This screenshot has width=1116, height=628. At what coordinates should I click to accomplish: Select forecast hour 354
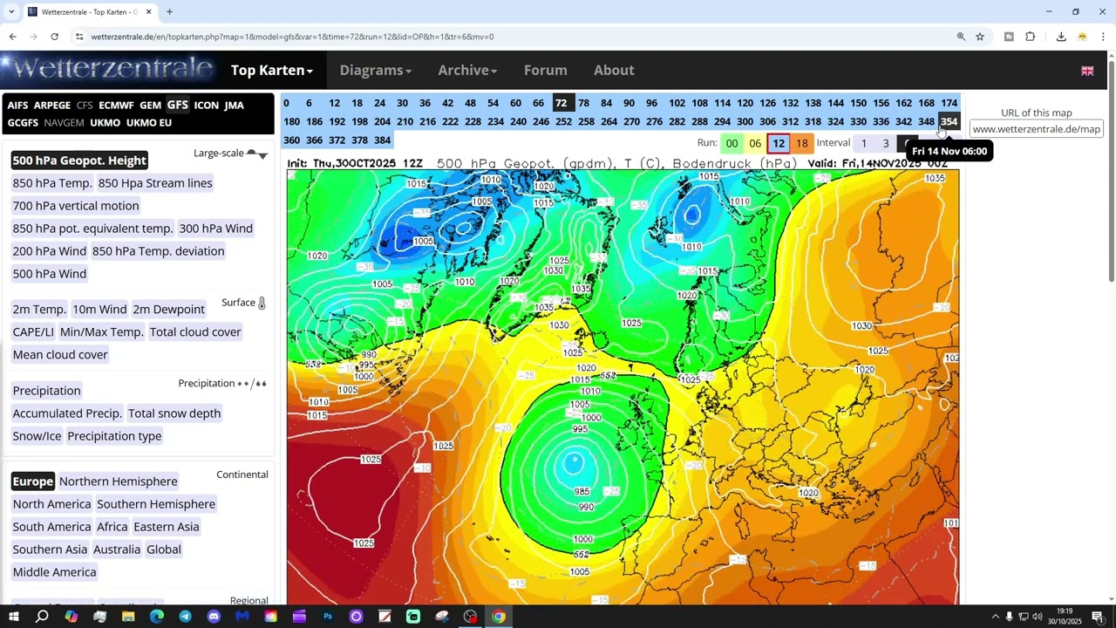949,121
